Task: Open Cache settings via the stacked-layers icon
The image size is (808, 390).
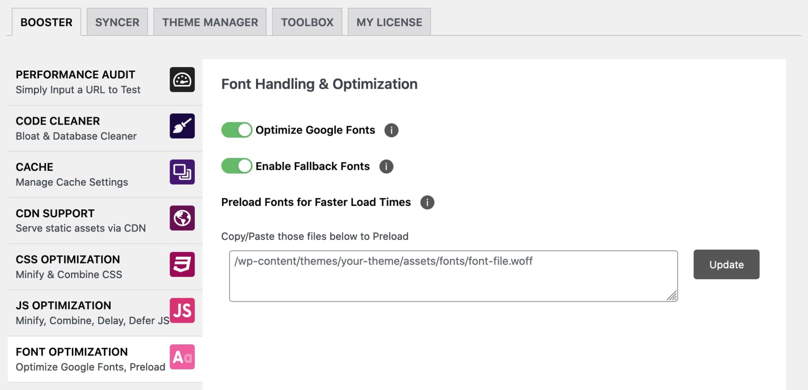Action: [182, 173]
